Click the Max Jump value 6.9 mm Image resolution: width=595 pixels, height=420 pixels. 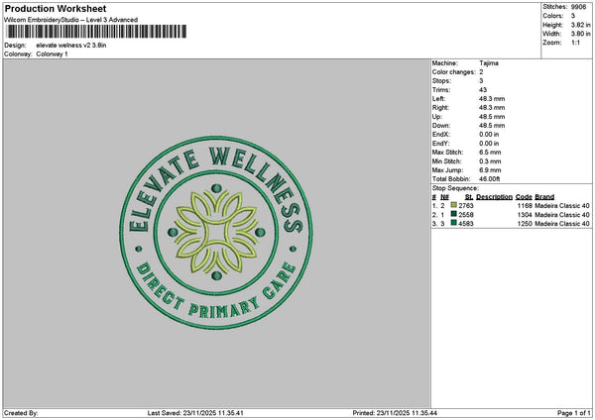pos(490,170)
